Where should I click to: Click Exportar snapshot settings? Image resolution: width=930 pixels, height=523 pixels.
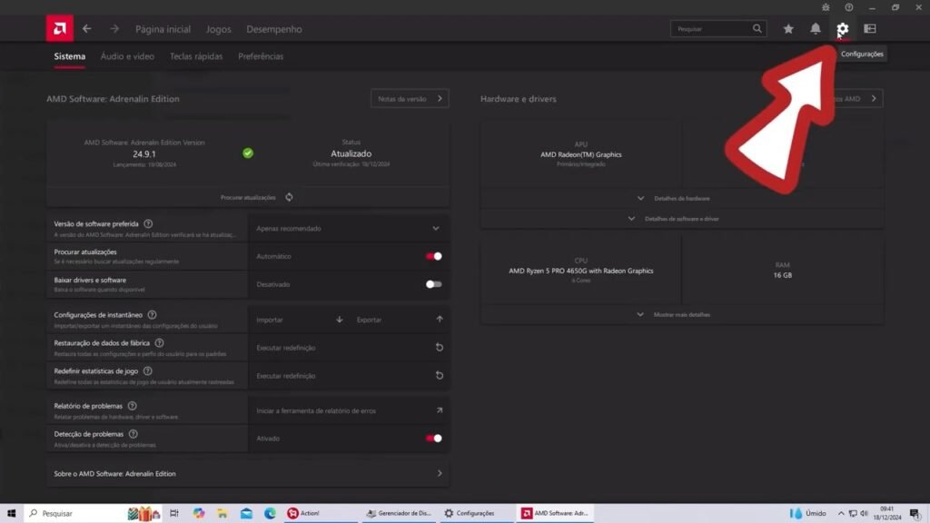click(x=400, y=320)
